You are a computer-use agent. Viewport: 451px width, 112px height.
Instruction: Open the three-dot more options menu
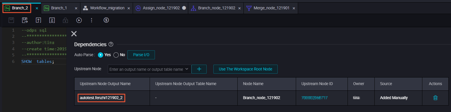tap(91, 20)
